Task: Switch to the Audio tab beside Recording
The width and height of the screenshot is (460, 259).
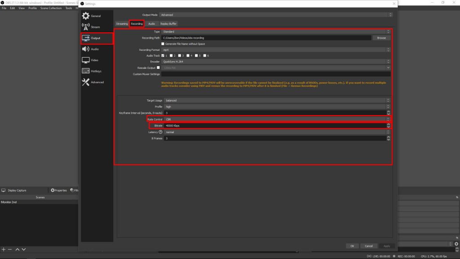Action: 151,24
